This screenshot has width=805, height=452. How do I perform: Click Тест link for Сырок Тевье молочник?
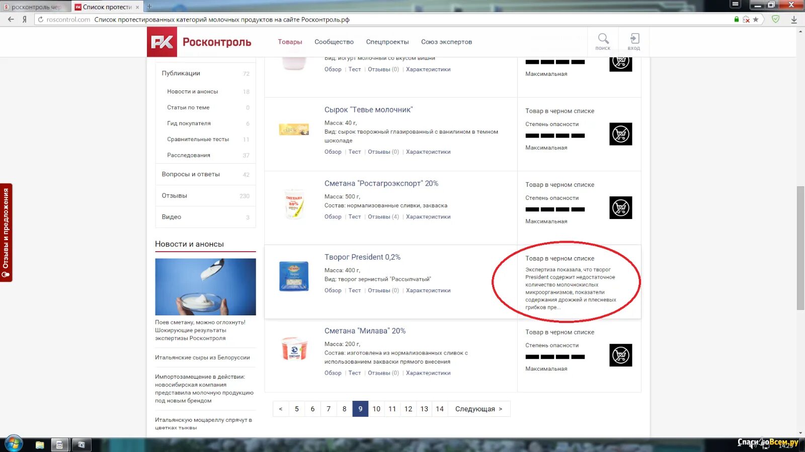[x=355, y=152]
